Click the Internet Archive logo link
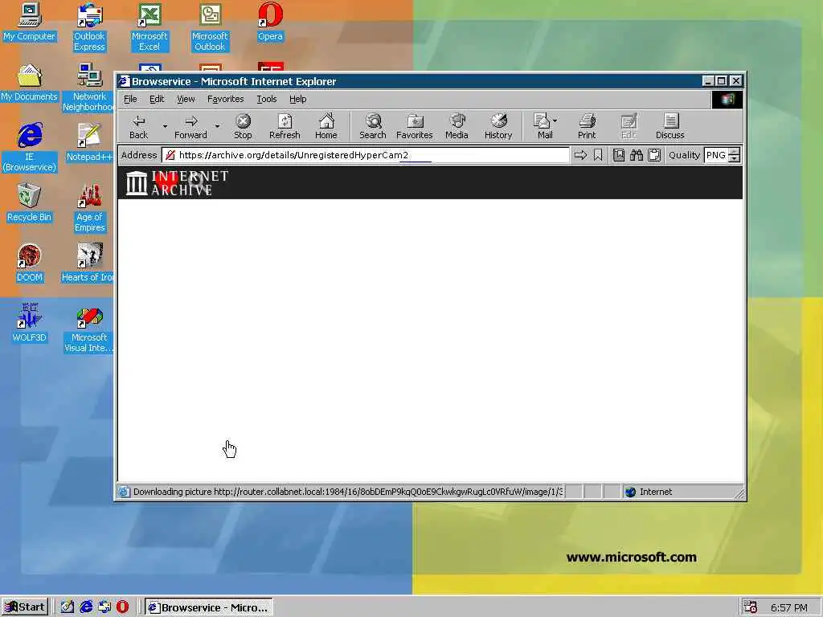Image resolution: width=823 pixels, height=617 pixels. point(177,182)
